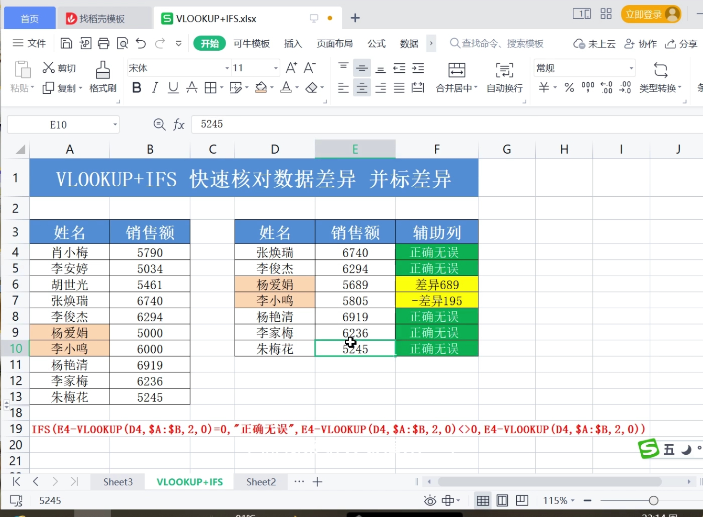This screenshot has width=703, height=517.
Task: Redo the last action
Action: click(x=160, y=44)
